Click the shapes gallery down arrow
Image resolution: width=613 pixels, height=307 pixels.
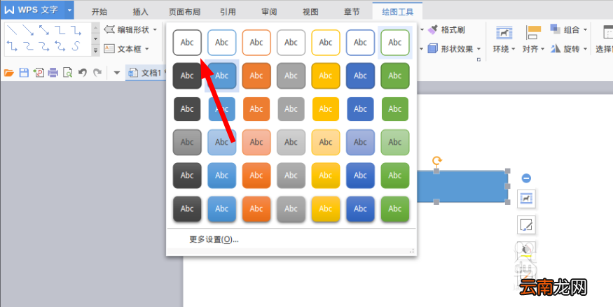(x=96, y=39)
